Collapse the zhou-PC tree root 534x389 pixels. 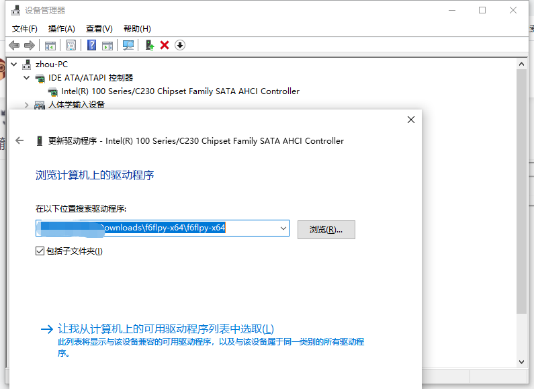[x=14, y=64]
